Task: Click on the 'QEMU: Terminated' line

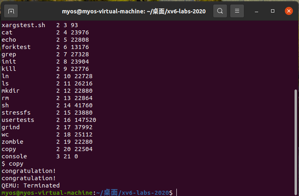Action: pos(31,185)
